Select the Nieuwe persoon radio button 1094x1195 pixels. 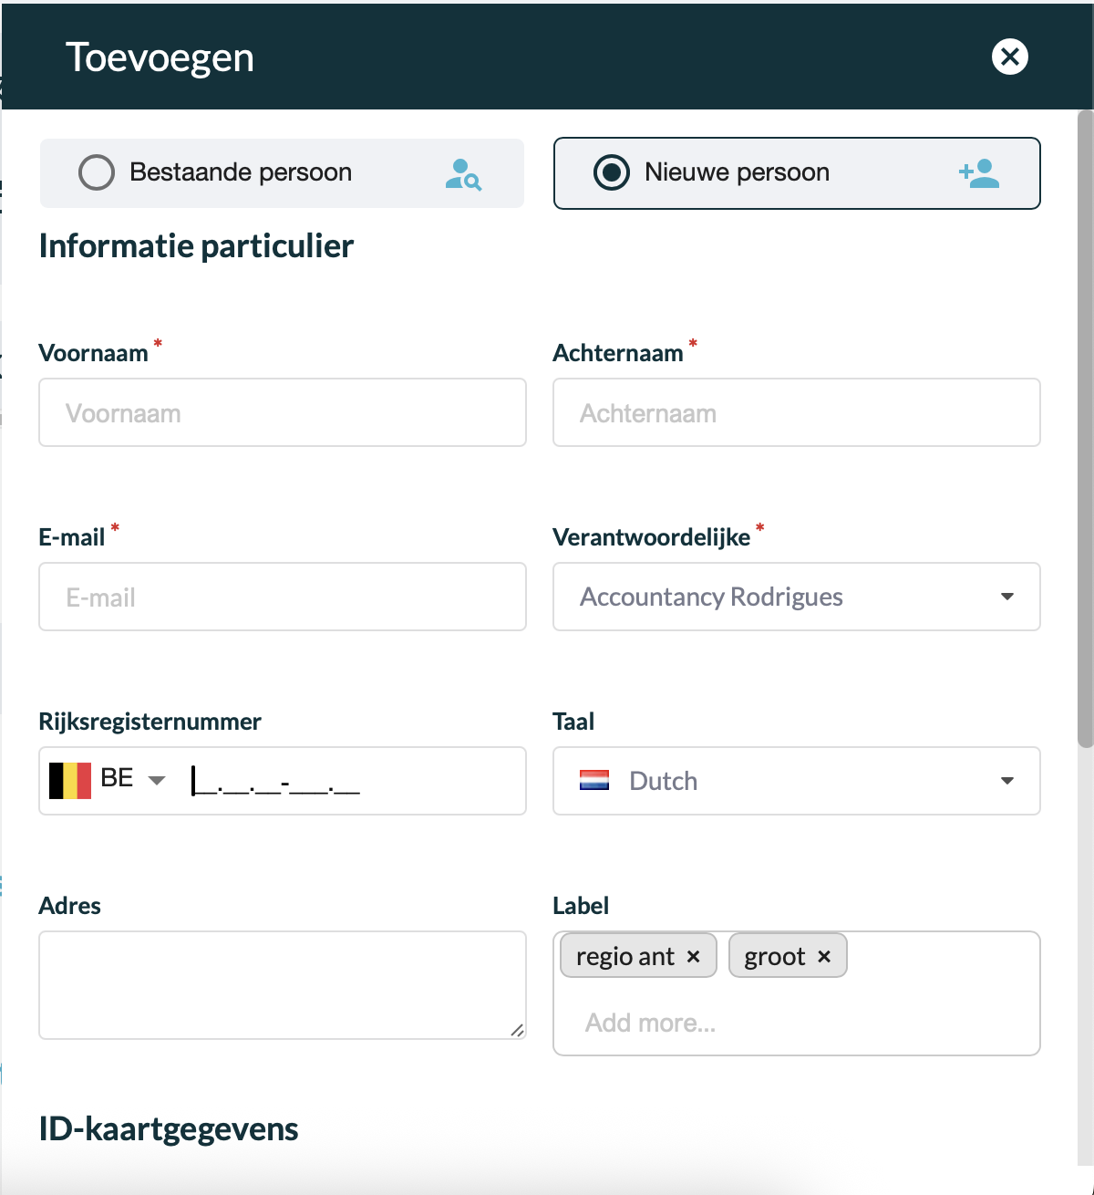612,172
